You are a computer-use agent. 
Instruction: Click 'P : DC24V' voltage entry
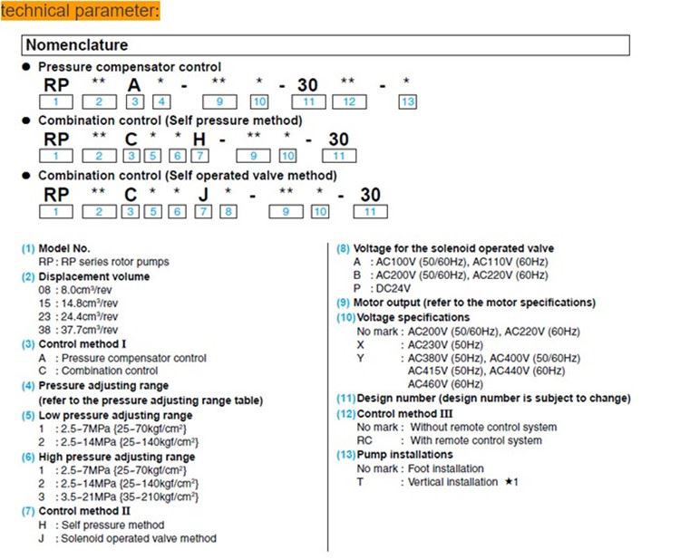point(382,288)
